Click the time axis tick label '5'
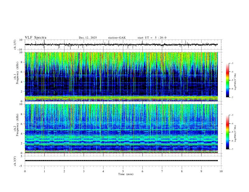 [x=123, y=171]
